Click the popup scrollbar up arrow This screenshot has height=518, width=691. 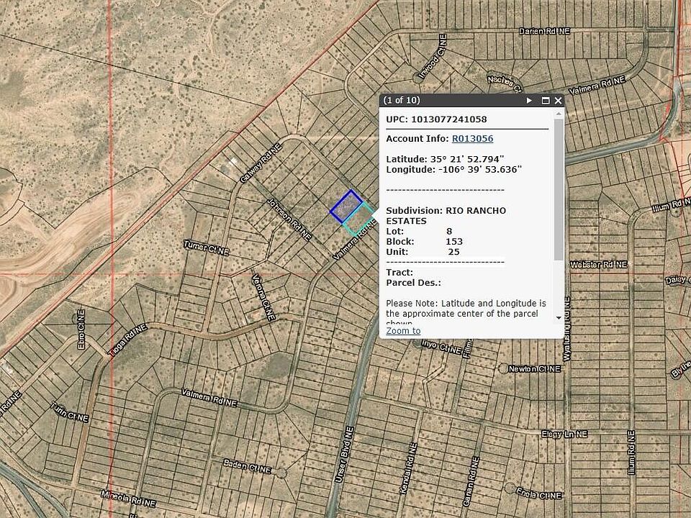[x=559, y=114]
